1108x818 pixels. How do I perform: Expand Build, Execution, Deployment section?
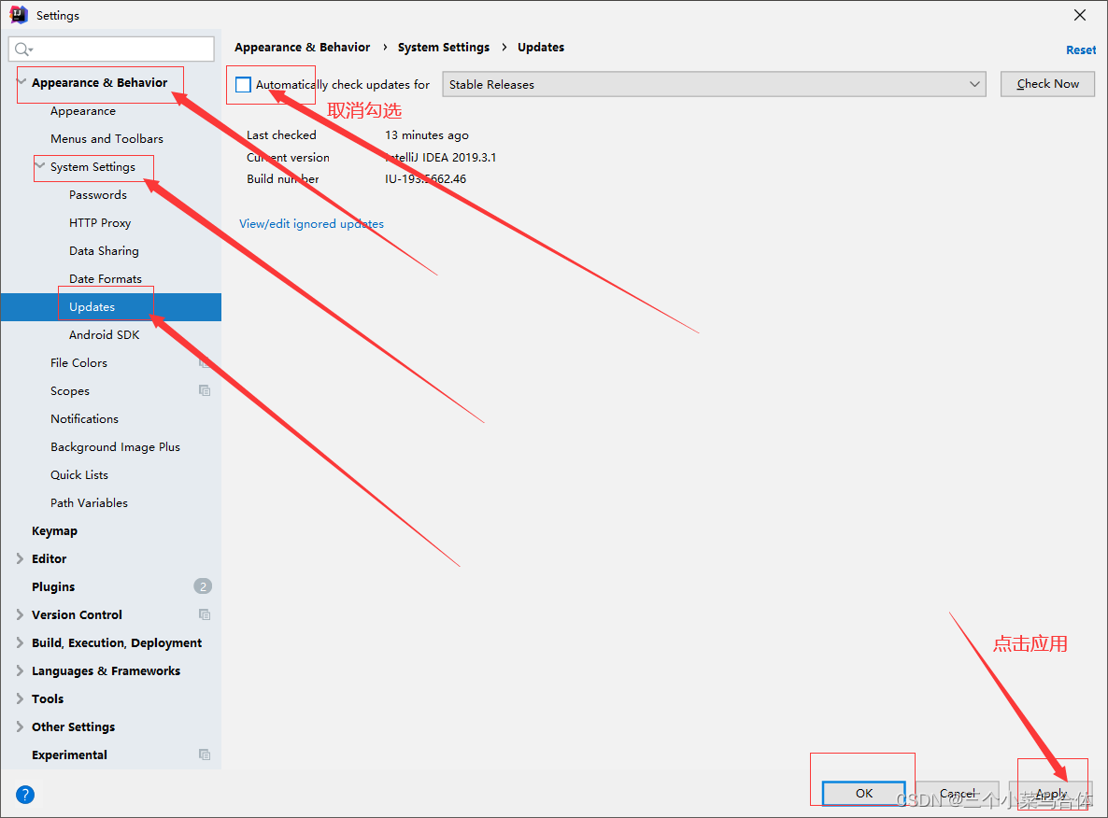[20, 642]
